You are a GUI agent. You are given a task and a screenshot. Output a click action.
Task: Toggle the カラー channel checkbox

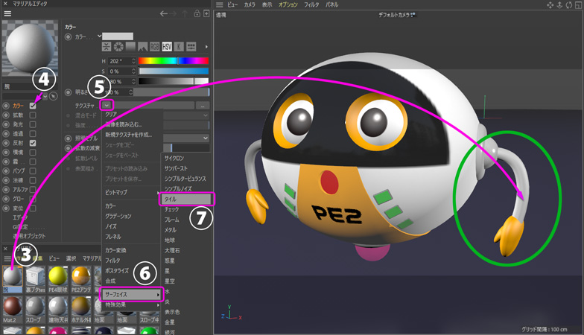click(33, 106)
